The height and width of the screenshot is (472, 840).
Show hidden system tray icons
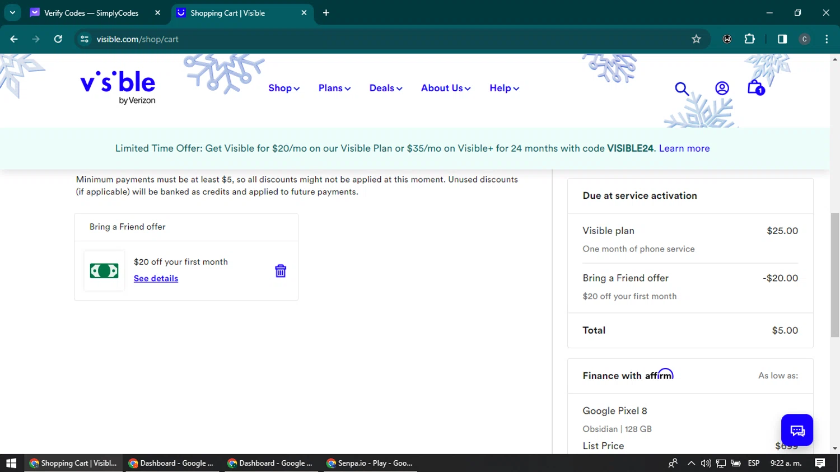click(691, 463)
